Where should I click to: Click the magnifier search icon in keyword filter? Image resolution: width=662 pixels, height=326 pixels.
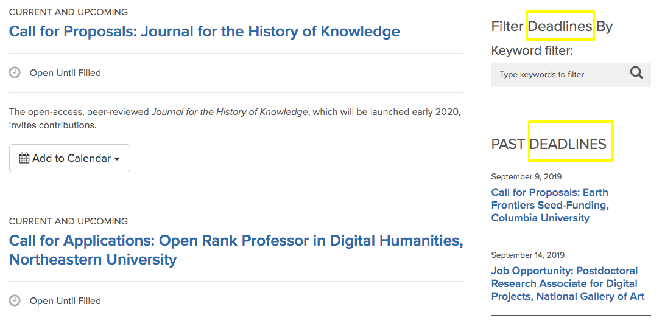[x=636, y=74]
